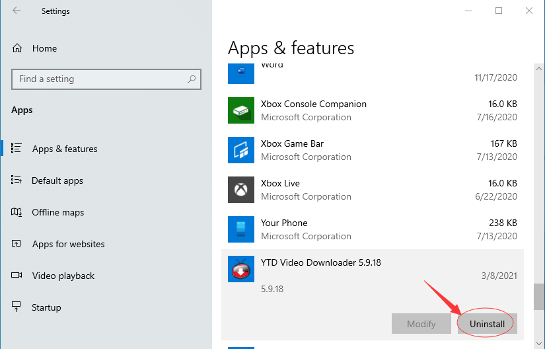Open Video playback settings
Viewport: 545px width, 349px height.
(63, 276)
